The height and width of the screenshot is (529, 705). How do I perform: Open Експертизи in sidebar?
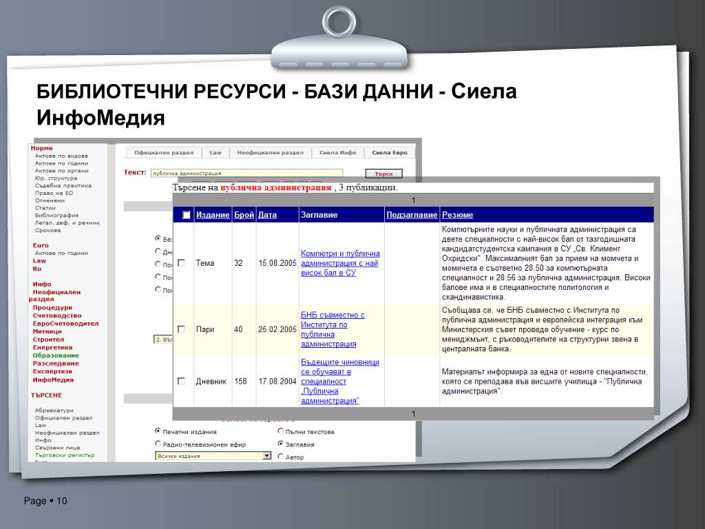52,371
